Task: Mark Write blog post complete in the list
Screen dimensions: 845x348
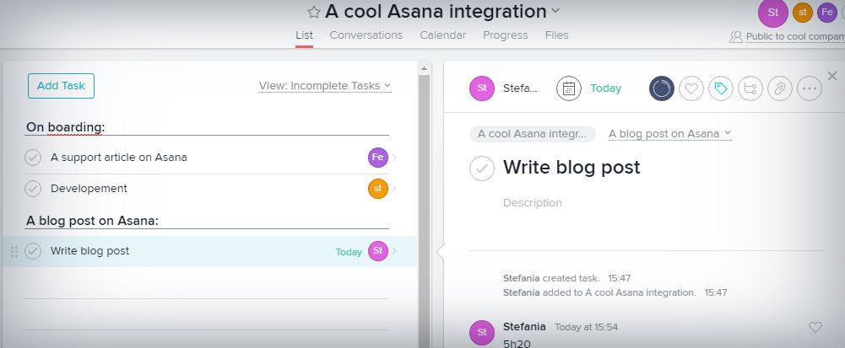Action: click(x=33, y=251)
